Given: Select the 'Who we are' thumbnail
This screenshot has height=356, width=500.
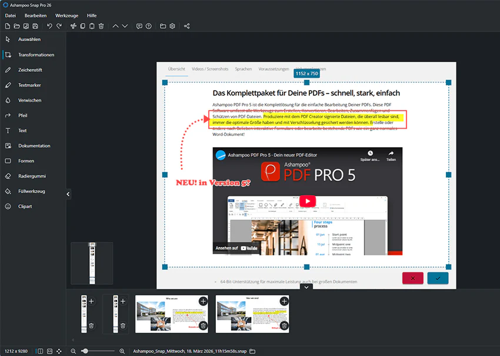Looking at the screenshot, I should pyautogui.click(x=172, y=314).
